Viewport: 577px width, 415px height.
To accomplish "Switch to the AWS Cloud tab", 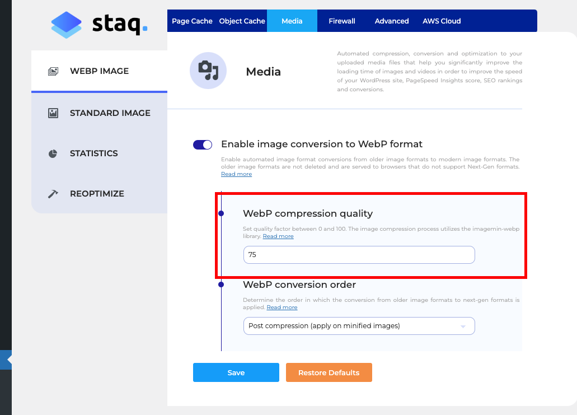I will coord(442,21).
